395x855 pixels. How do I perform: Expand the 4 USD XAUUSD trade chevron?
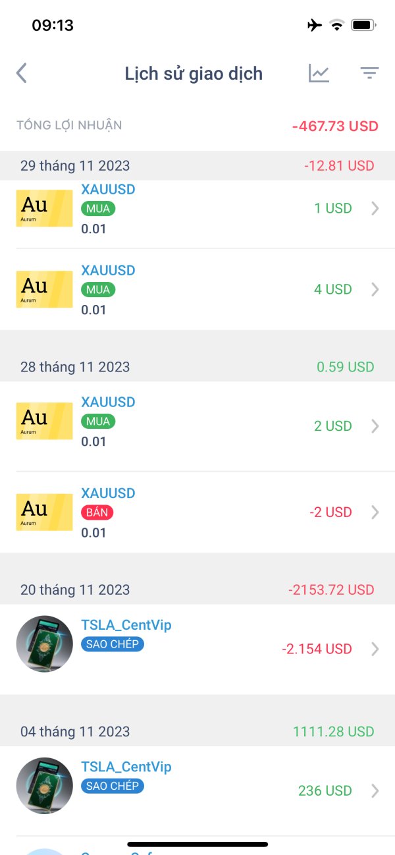point(375,289)
